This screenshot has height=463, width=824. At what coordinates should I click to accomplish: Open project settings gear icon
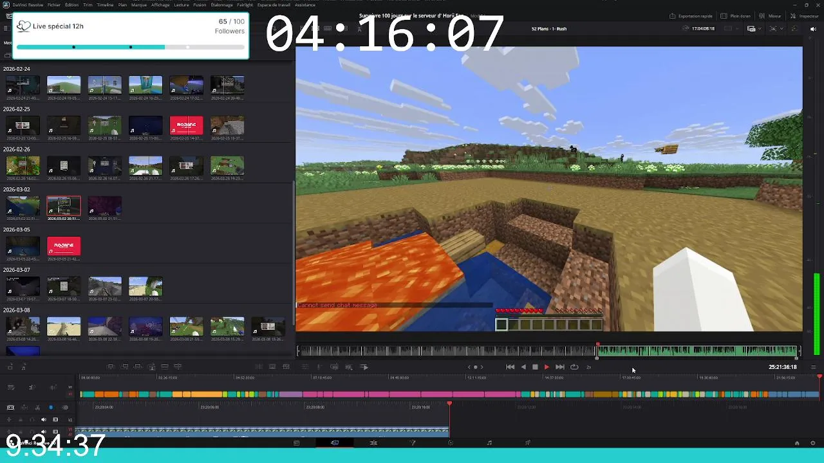(812, 443)
